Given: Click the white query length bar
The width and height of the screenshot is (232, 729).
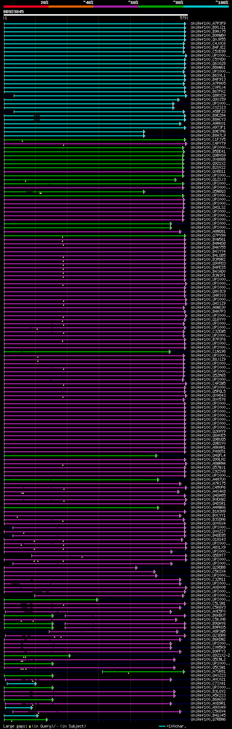Looking at the screenshot, I should [x=96, y=15].
